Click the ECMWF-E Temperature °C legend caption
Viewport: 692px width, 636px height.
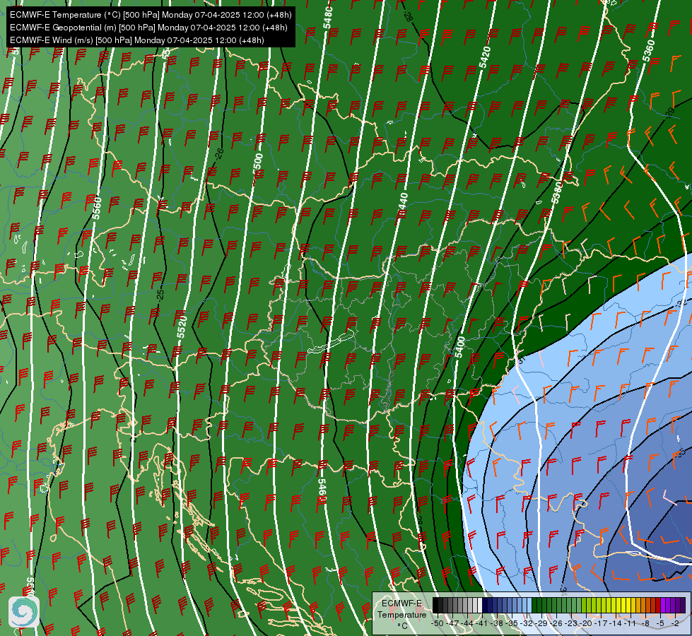coord(401,614)
